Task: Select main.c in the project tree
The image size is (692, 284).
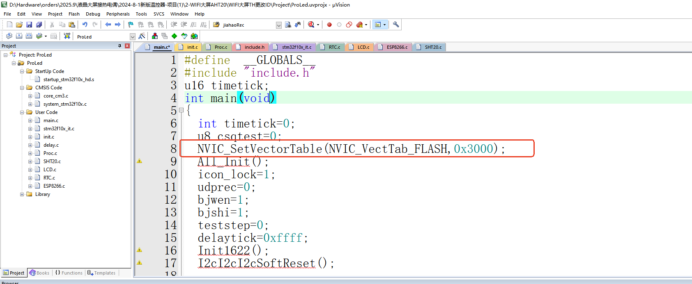Action: click(51, 120)
